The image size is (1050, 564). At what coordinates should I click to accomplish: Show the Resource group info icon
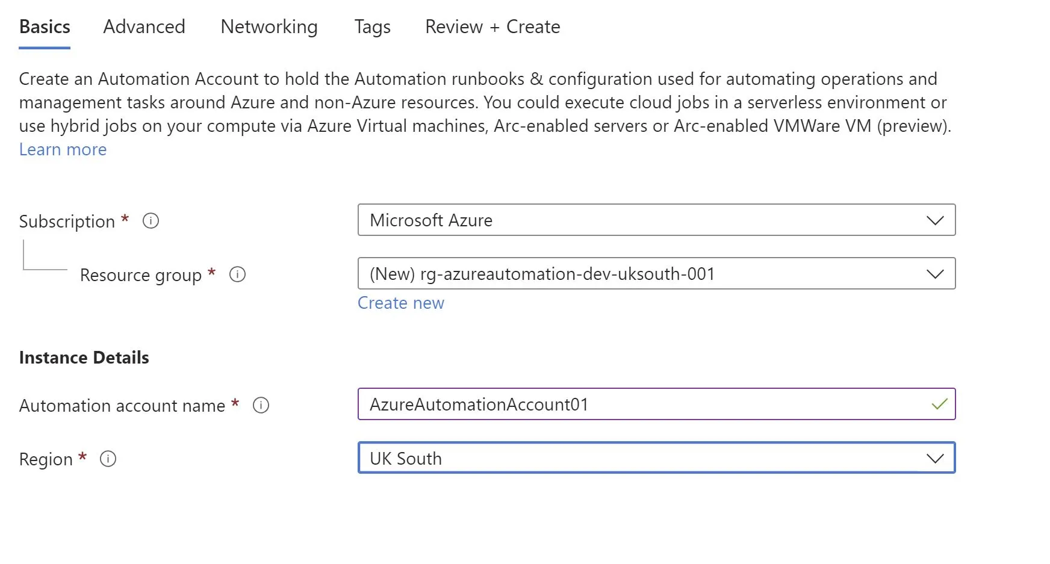tap(237, 274)
